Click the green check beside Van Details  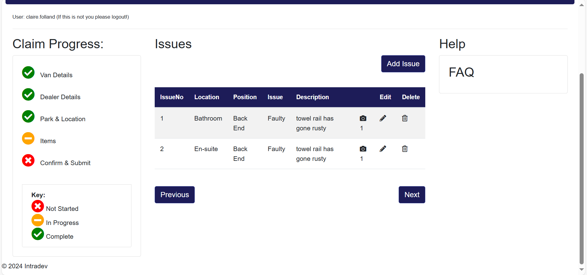pos(28,73)
